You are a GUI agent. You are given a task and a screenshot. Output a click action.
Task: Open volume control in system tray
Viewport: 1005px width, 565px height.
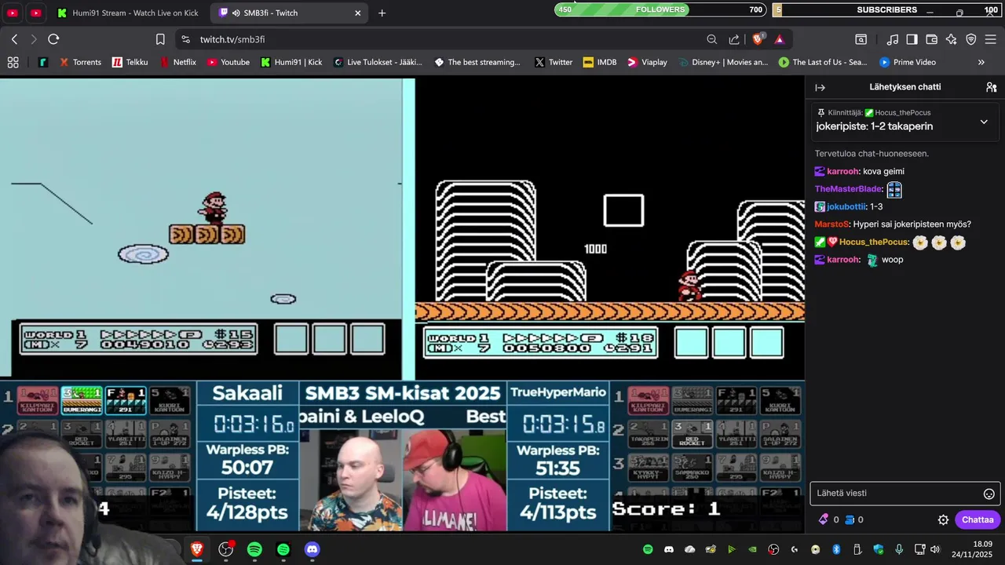coord(937,549)
